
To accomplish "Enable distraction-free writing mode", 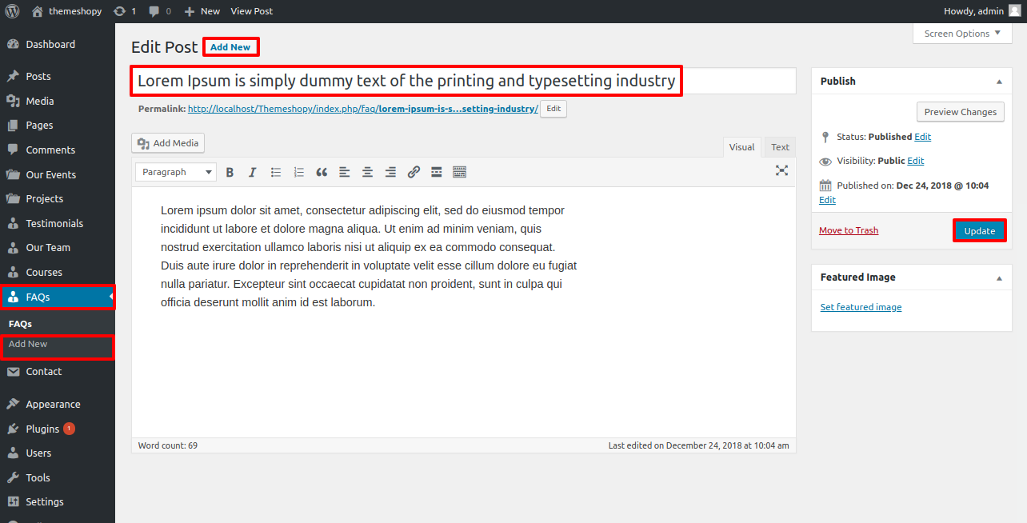I will [781, 170].
